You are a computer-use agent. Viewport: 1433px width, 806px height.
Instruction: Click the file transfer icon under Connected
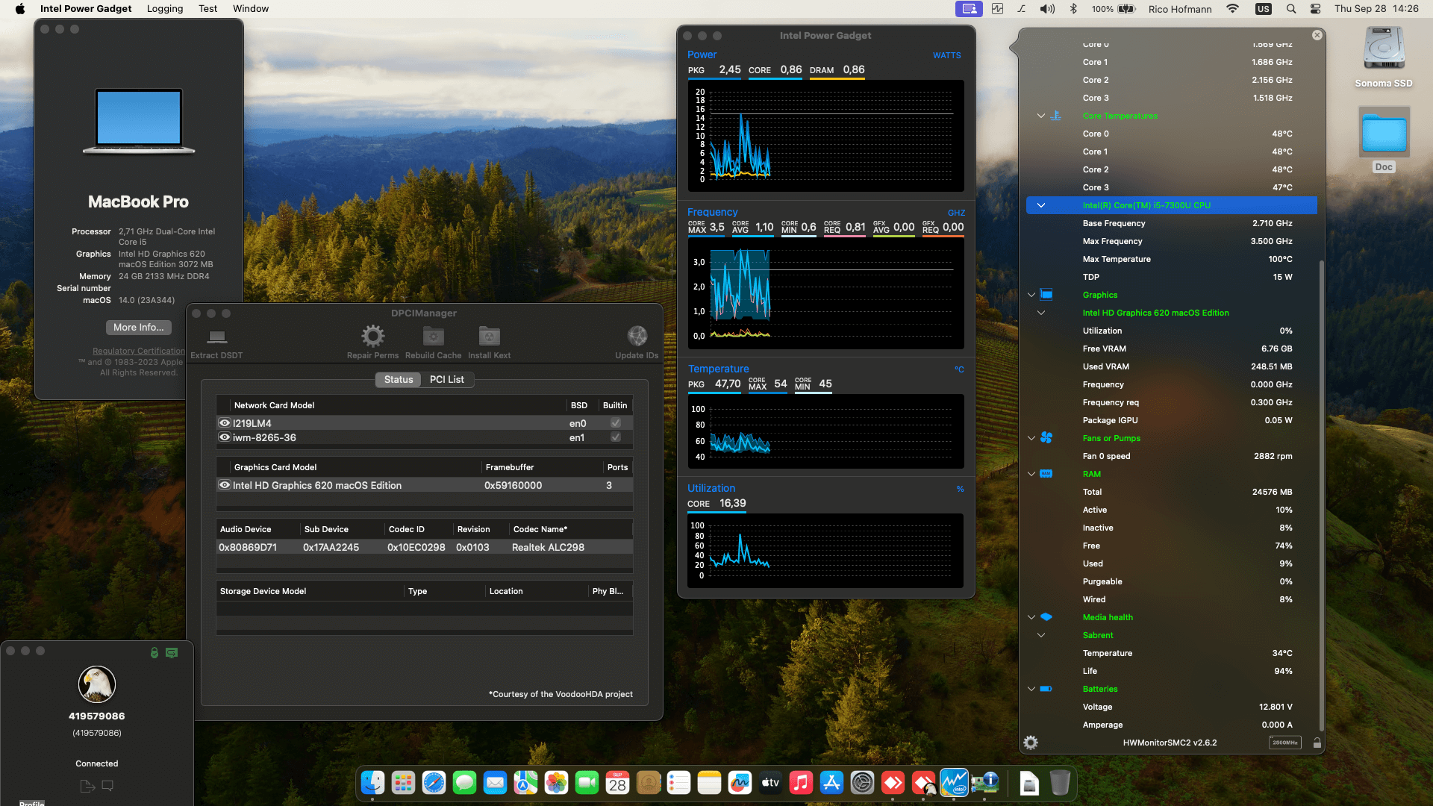coord(87,786)
